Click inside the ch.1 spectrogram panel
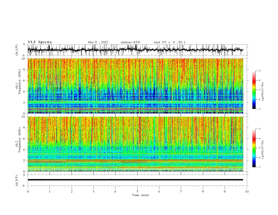The width and height of the screenshot is (278, 215). [x=135, y=86]
